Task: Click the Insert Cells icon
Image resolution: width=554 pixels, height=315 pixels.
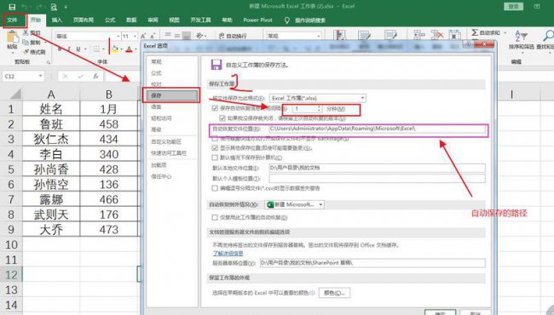Action: click(419, 35)
